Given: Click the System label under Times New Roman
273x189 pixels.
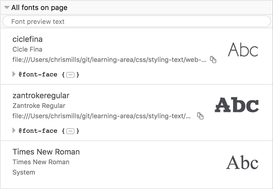Looking at the screenshot, I should point(24,172).
